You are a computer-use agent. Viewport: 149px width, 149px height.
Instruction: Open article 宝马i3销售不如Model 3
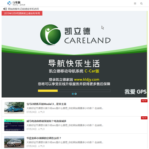(x=46, y=104)
